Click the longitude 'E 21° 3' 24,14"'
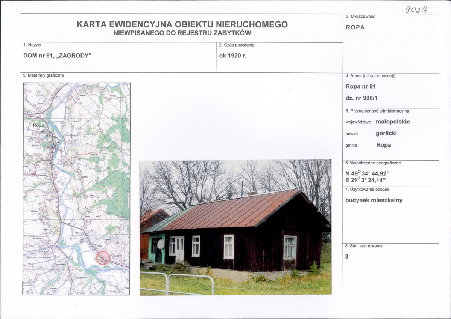 tap(366, 180)
